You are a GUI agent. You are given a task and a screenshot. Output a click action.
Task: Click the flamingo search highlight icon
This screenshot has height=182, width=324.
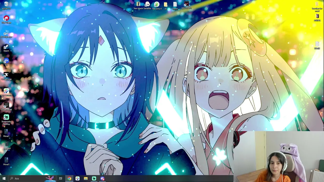pyautogui.click(x=50, y=178)
